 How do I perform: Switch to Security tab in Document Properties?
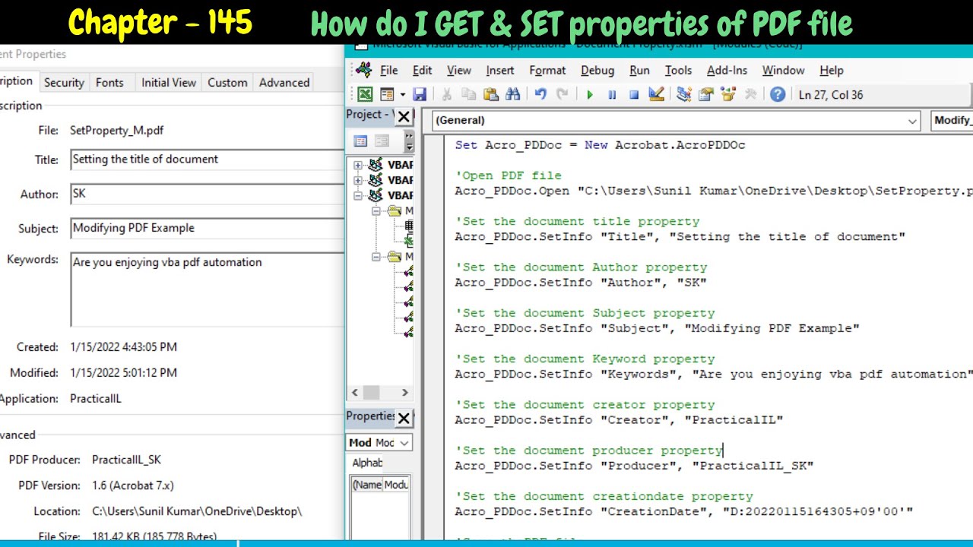(64, 82)
